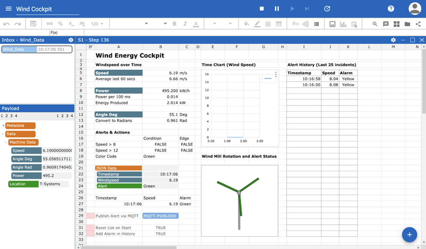This screenshot has width=426, height=249.
Task: Click the fill color bucket icon
Action: point(246,24)
